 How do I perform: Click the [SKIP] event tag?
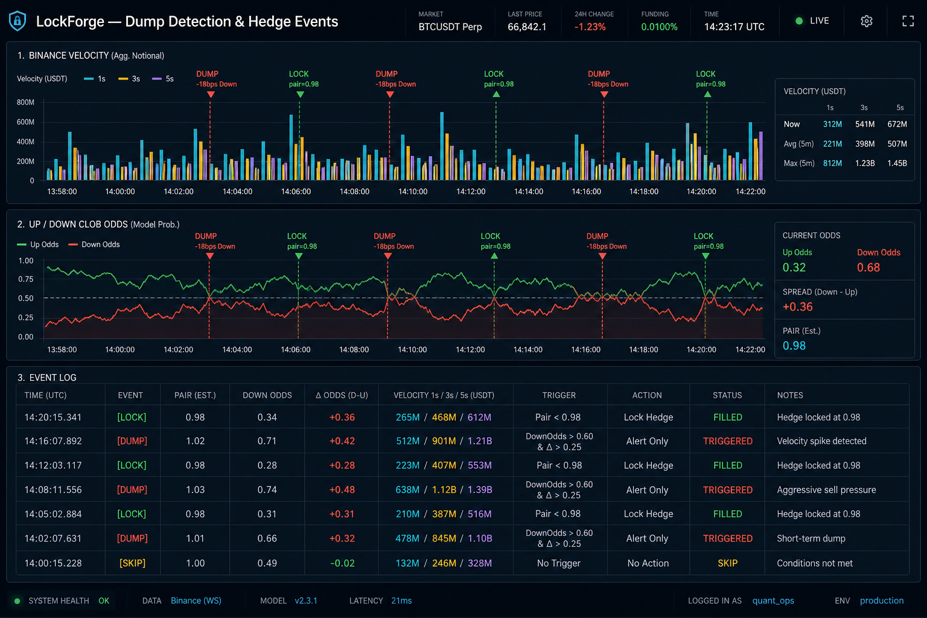pos(132,563)
